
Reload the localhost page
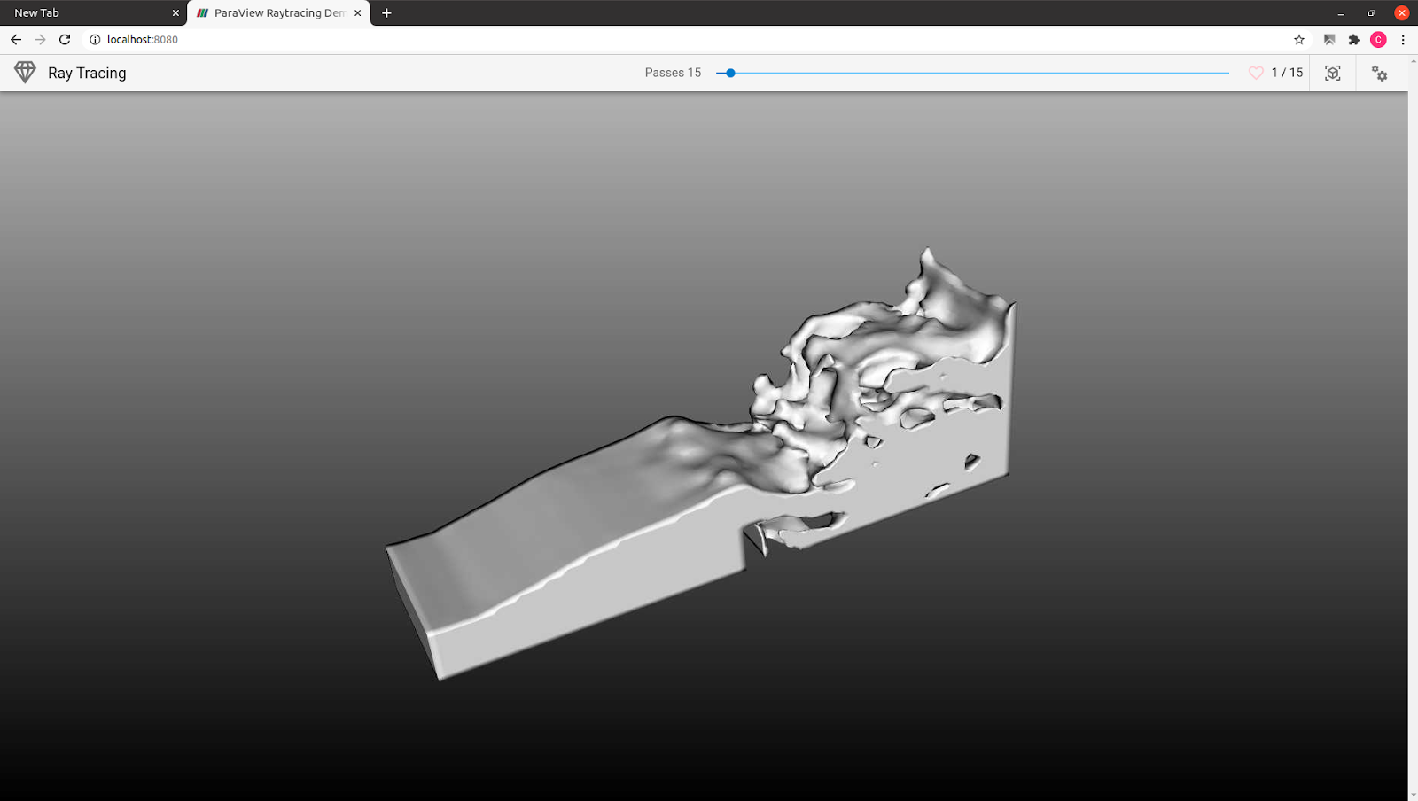(65, 39)
